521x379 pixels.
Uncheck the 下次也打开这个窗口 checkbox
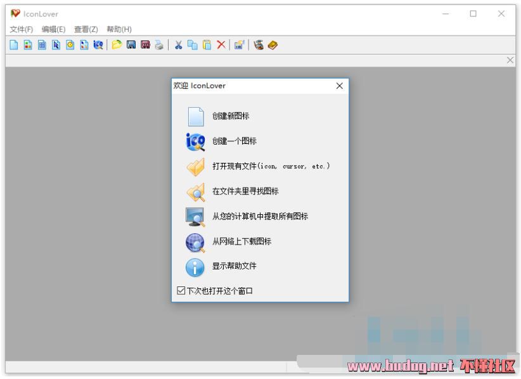(x=181, y=291)
